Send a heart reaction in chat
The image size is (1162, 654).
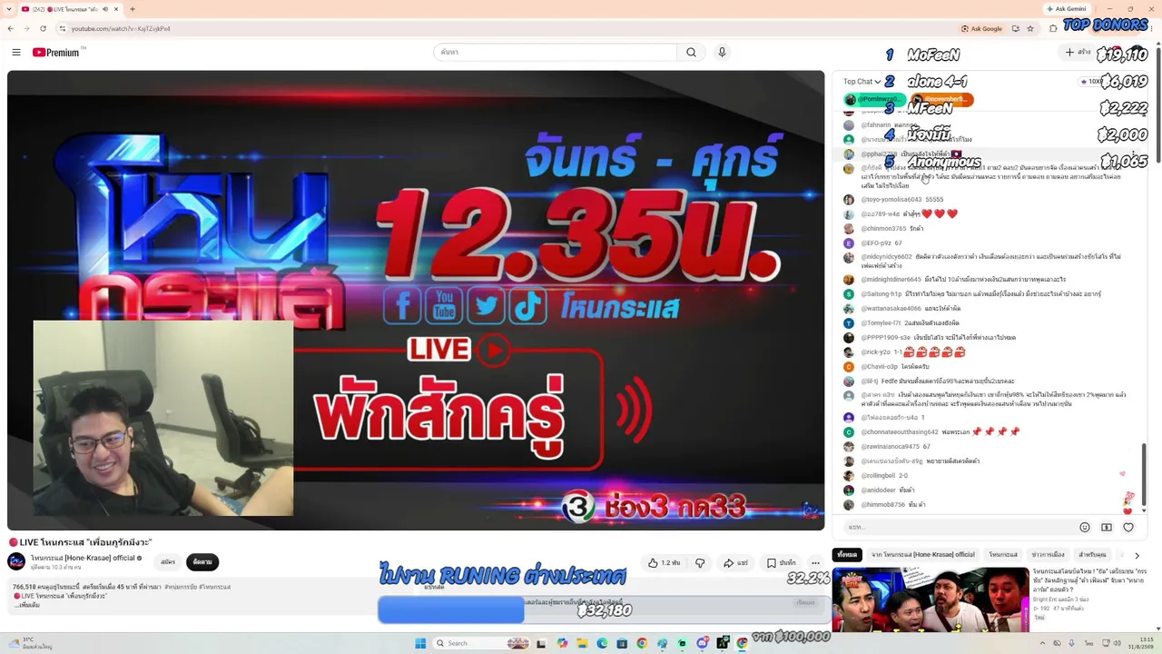tap(1128, 528)
